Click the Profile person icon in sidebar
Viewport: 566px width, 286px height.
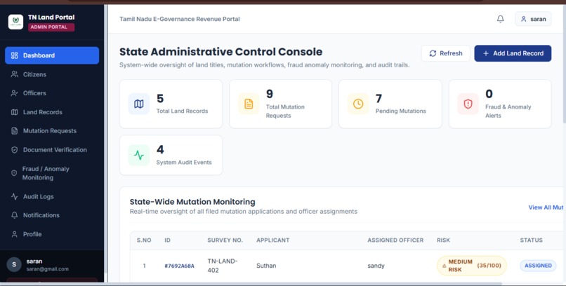tap(15, 234)
